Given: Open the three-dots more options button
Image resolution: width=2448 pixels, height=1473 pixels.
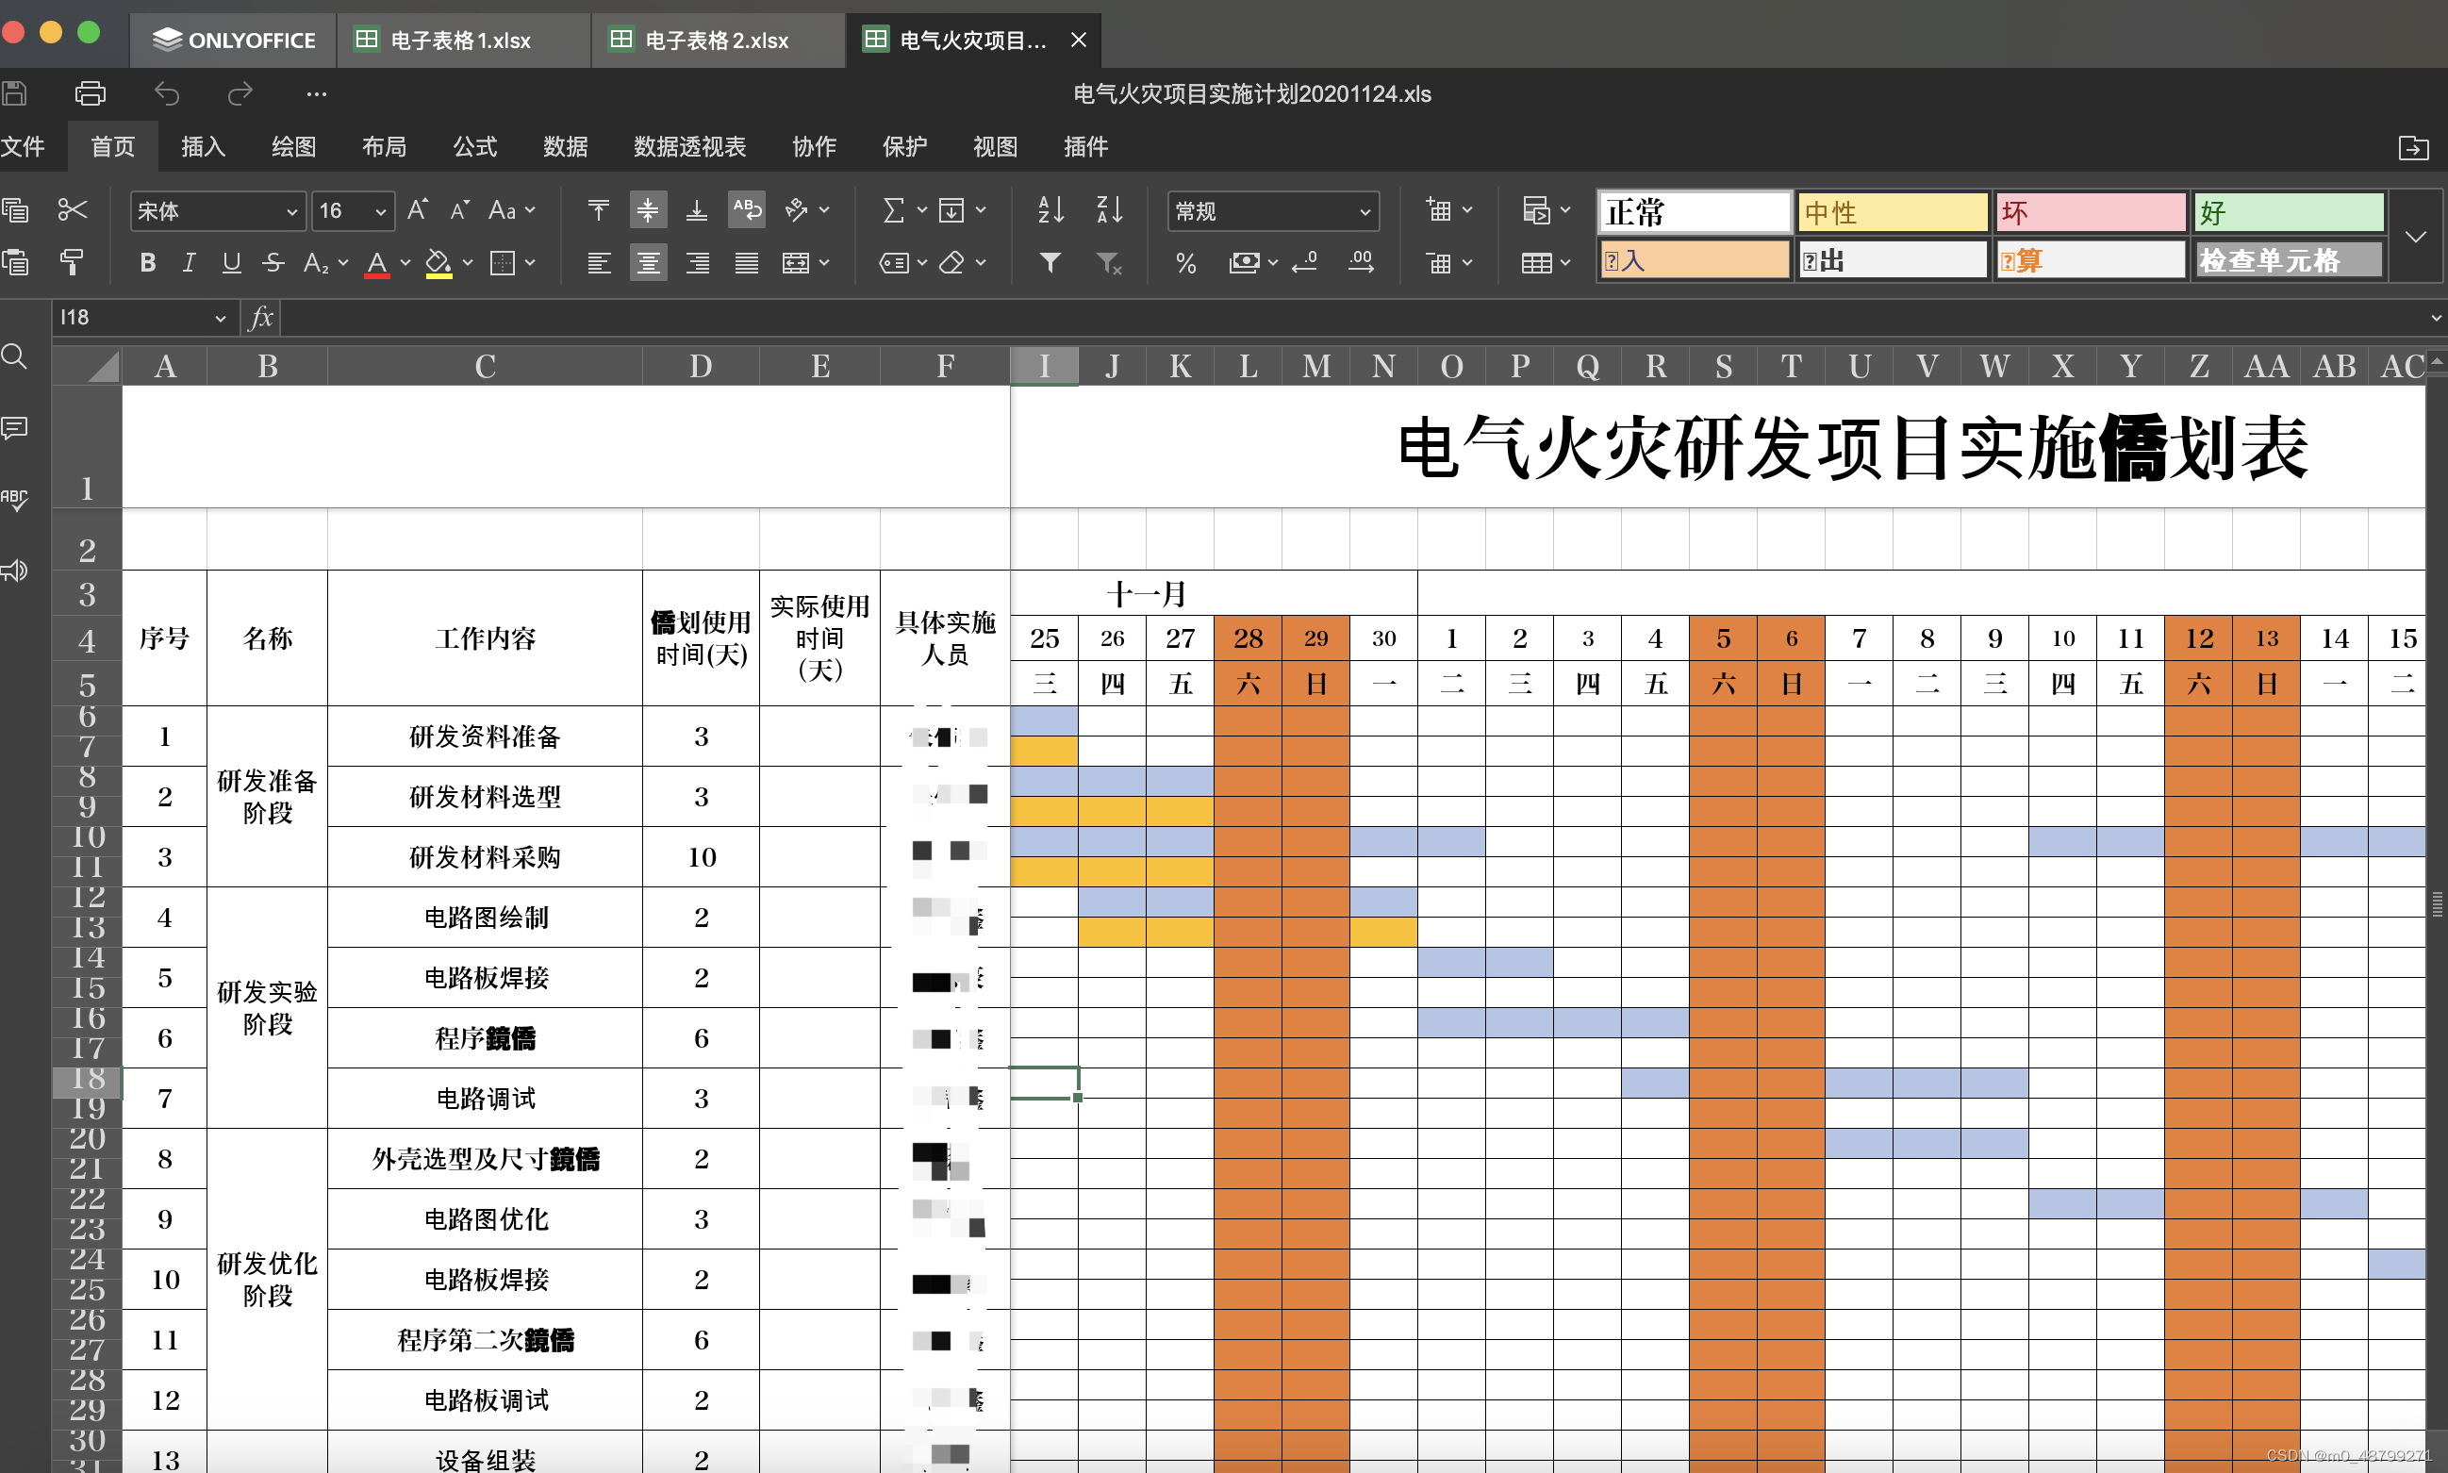Looking at the screenshot, I should point(317,93).
